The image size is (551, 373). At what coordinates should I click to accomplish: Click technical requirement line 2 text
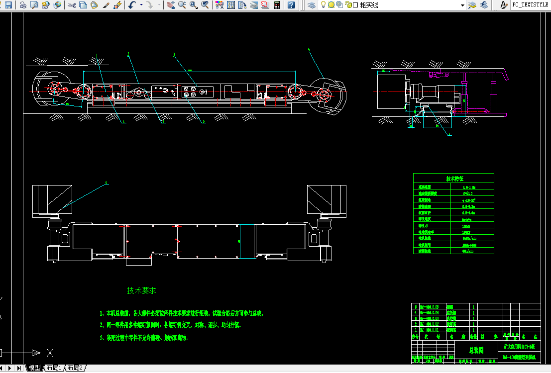170,325
